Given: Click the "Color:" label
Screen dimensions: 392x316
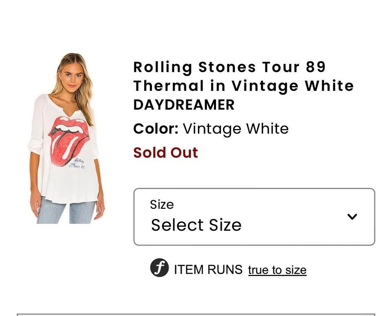Looking at the screenshot, I should pyautogui.click(x=156, y=129).
